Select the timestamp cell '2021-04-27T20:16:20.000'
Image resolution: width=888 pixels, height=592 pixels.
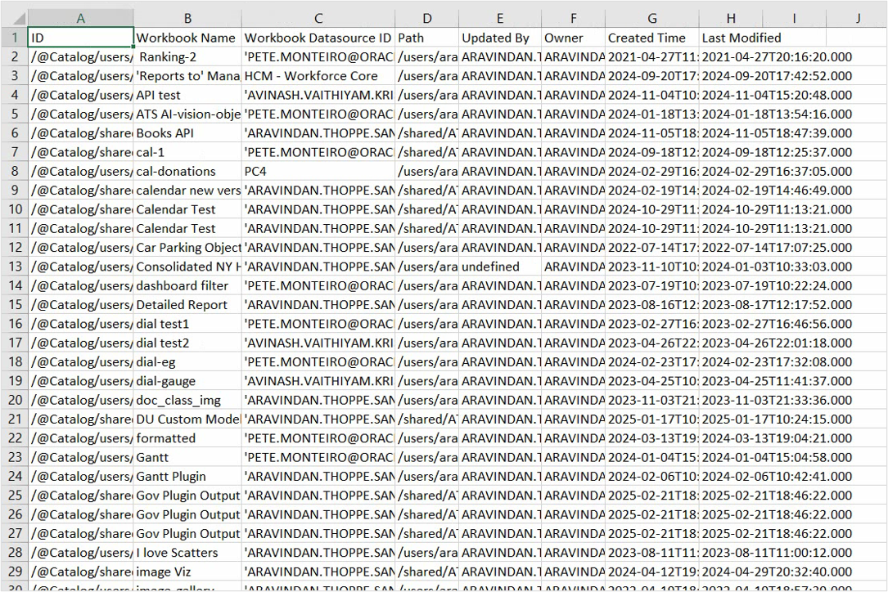point(729,56)
